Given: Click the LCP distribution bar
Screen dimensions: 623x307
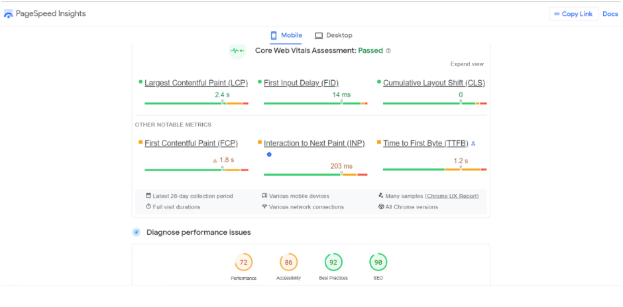Looking at the screenshot, I should pyautogui.click(x=196, y=103).
